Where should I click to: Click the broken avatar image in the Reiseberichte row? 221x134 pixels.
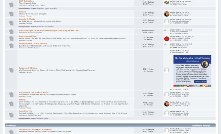click(x=165, y=44)
